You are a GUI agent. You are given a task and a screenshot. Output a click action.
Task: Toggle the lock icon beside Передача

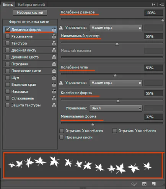[x=54, y=64]
